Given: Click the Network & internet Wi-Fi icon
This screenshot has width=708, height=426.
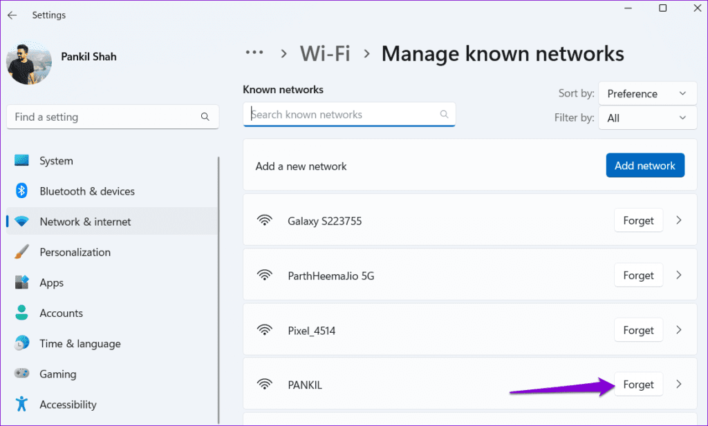Looking at the screenshot, I should [21, 222].
